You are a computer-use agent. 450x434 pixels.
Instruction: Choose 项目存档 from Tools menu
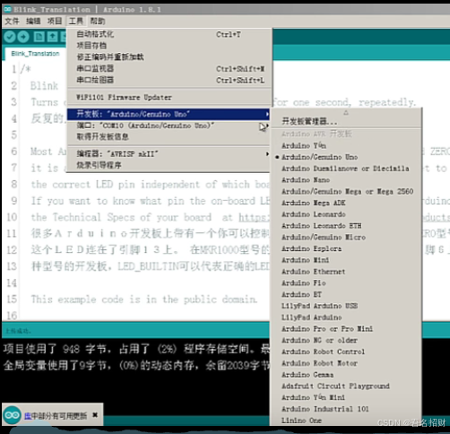(169, 46)
